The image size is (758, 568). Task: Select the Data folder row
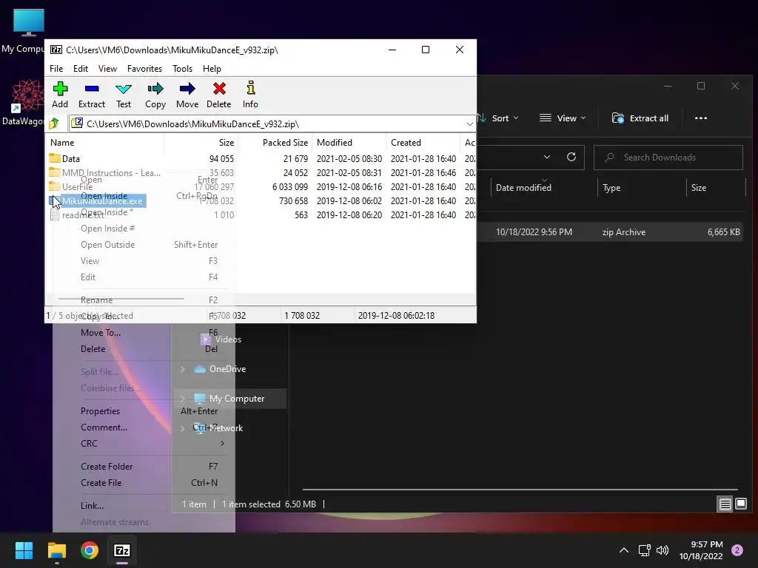[x=261, y=158]
